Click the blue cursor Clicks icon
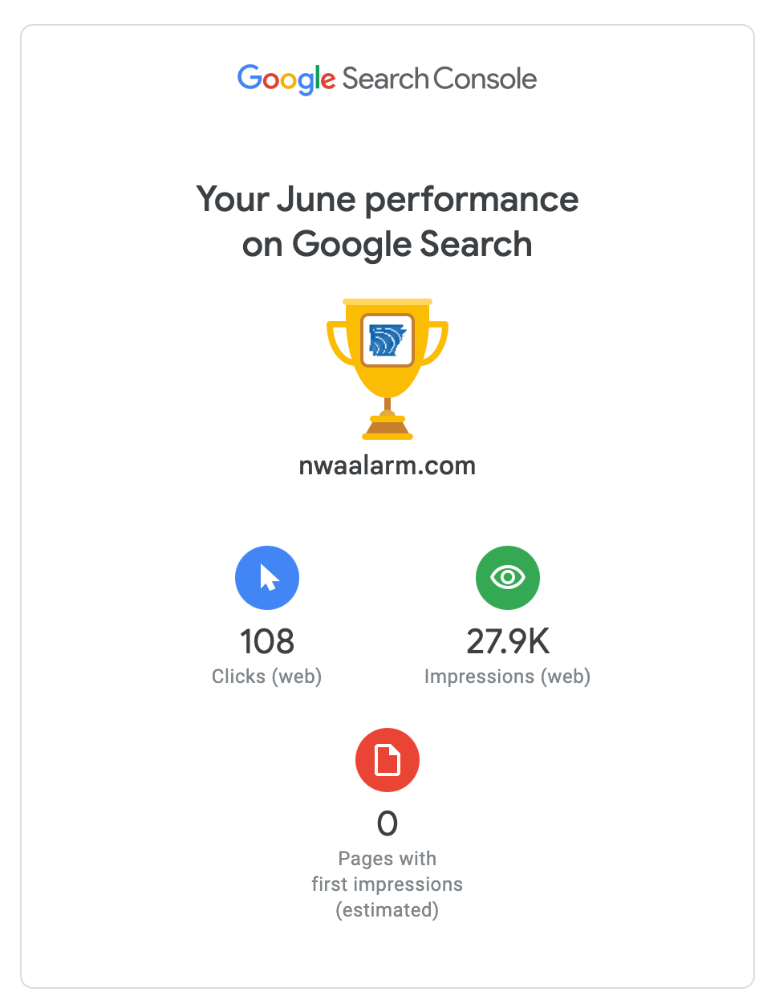 click(267, 578)
